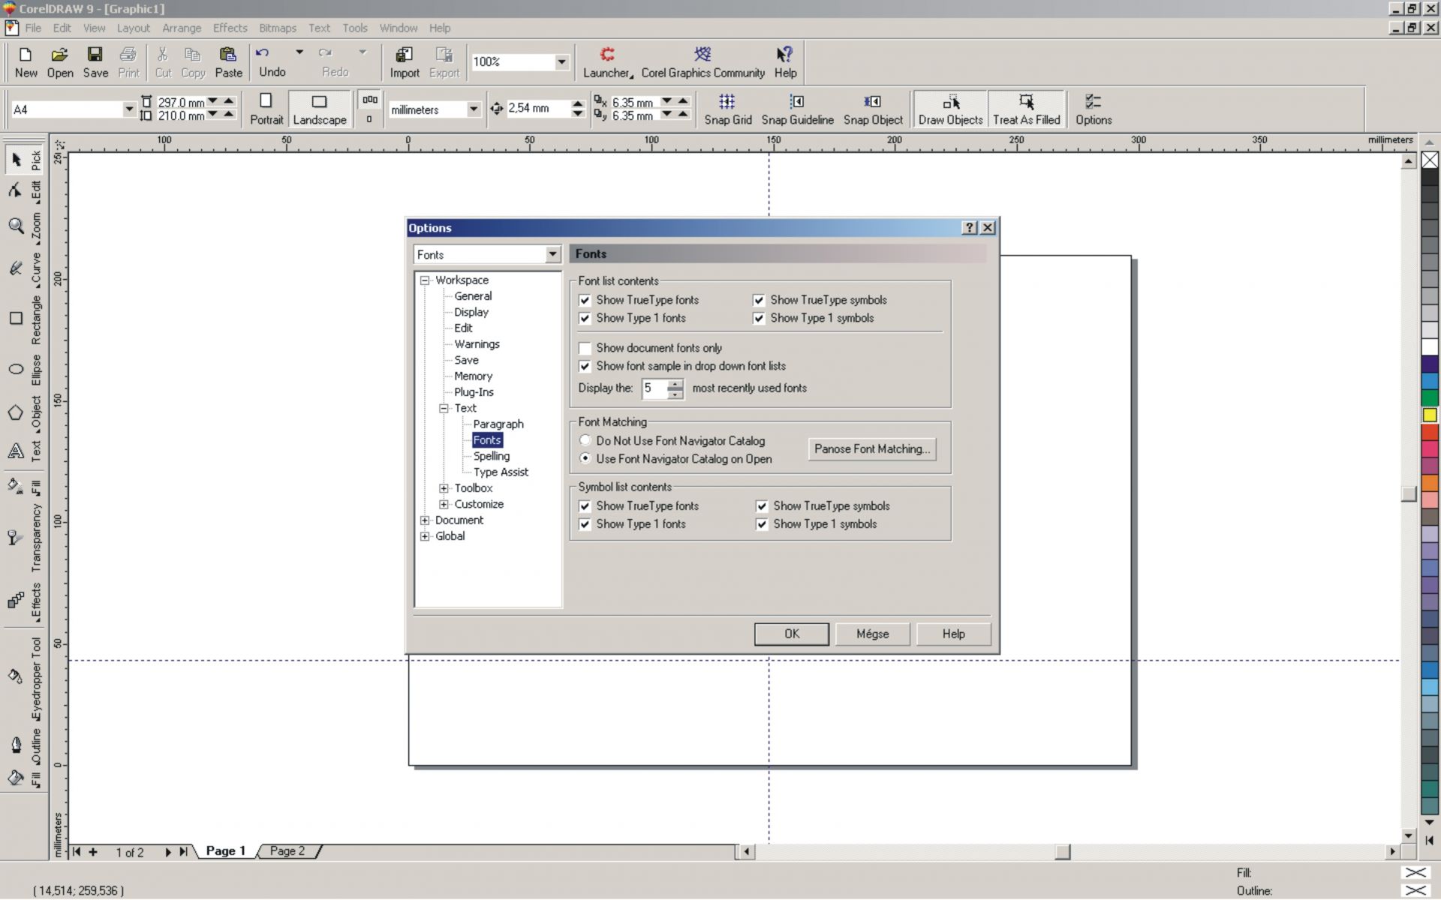
Task: Uncheck Show font sample in drop down lists
Action: point(585,366)
